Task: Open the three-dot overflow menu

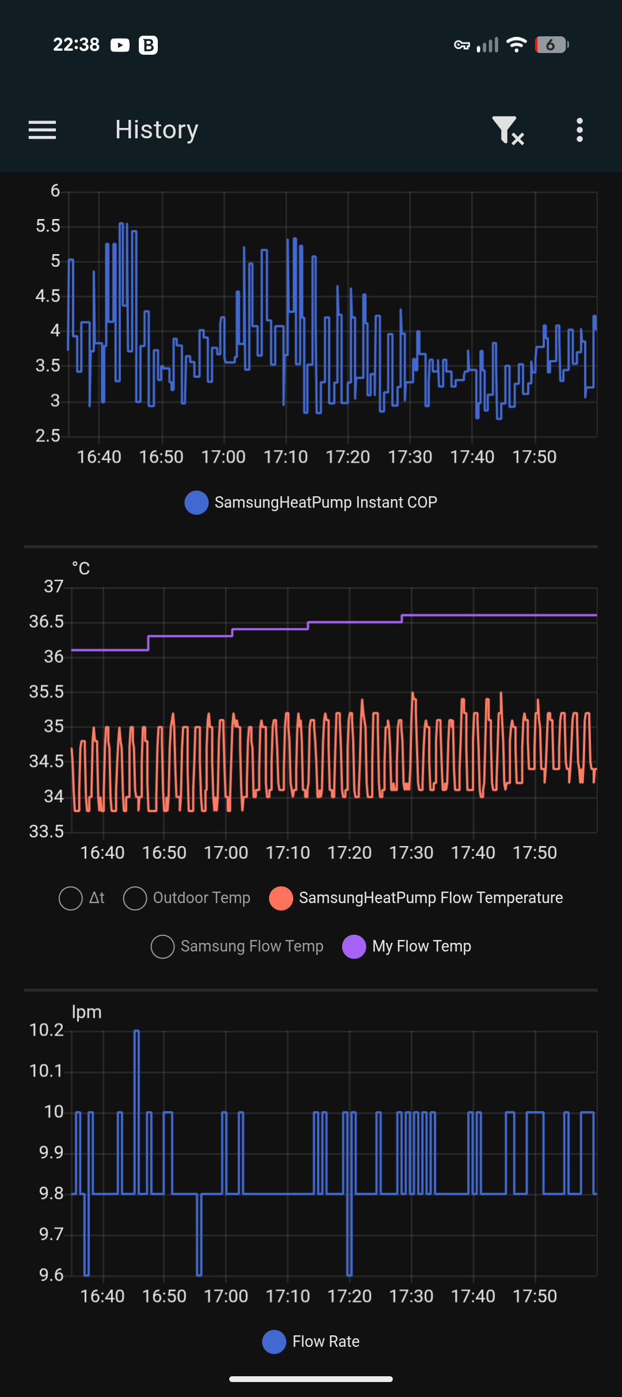Action: click(579, 130)
